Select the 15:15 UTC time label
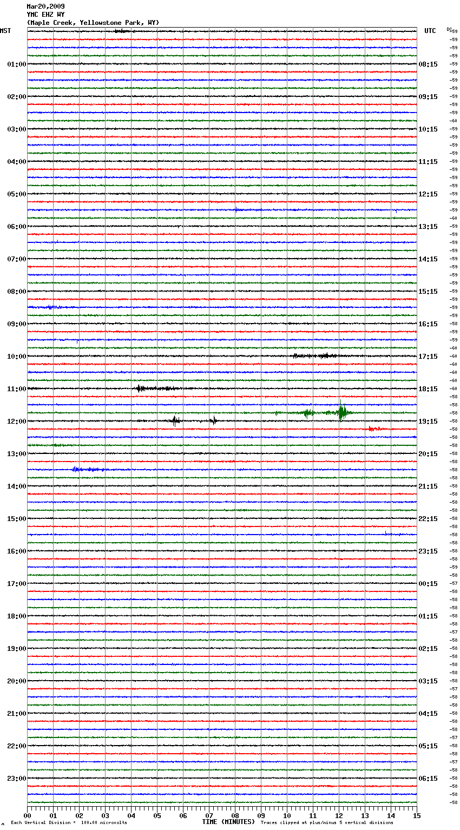Viewport: 460px width, 830px height. (428, 292)
